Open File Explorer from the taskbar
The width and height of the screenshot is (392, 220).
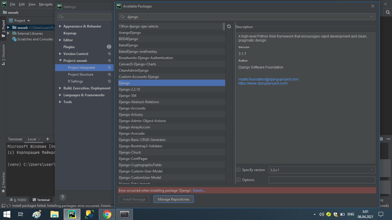(54, 214)
